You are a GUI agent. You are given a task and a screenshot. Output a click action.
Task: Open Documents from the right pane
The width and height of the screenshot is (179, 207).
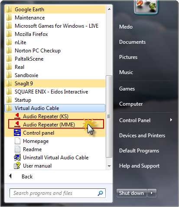pos(132,42)
